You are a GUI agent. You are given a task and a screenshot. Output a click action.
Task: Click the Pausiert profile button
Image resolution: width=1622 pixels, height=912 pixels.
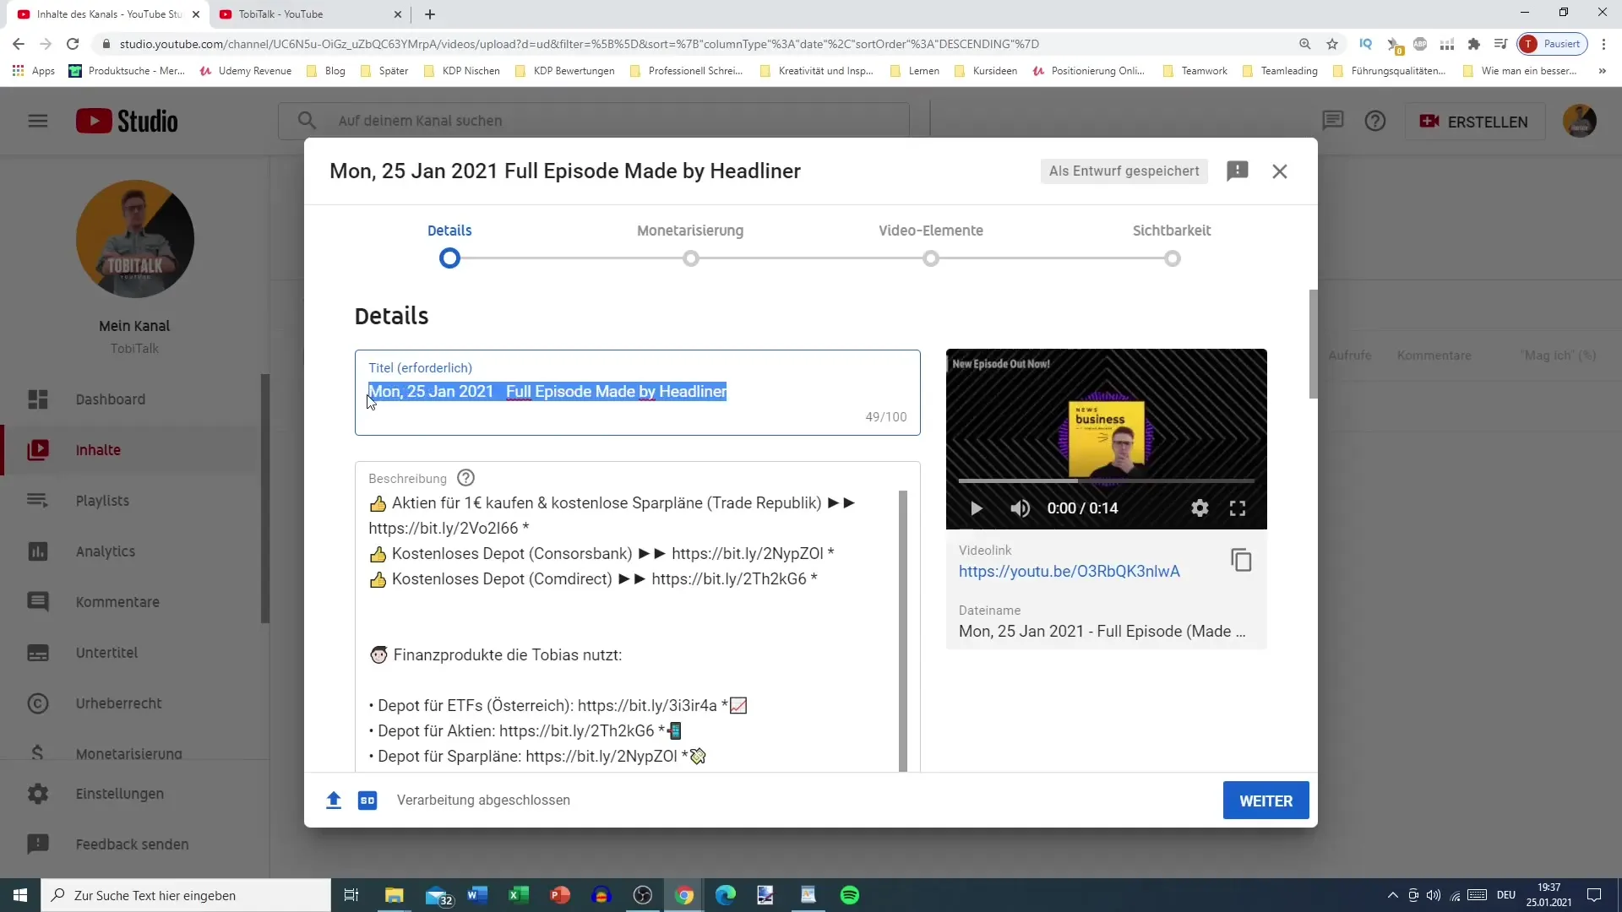1553,44
